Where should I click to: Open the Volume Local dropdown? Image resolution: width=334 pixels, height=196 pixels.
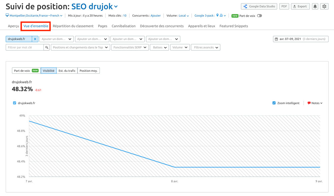(x=184, y=16)
